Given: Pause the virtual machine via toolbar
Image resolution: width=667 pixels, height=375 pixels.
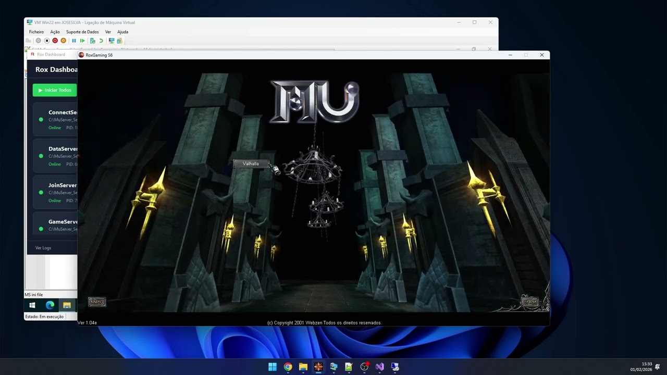Looking at the screenshot, I should tap(74, 41).
